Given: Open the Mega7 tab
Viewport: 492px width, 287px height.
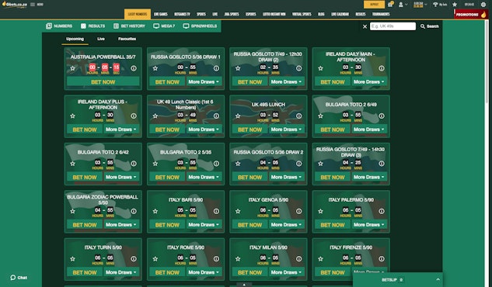Looking at the screenshot, I should pos(164,26).
